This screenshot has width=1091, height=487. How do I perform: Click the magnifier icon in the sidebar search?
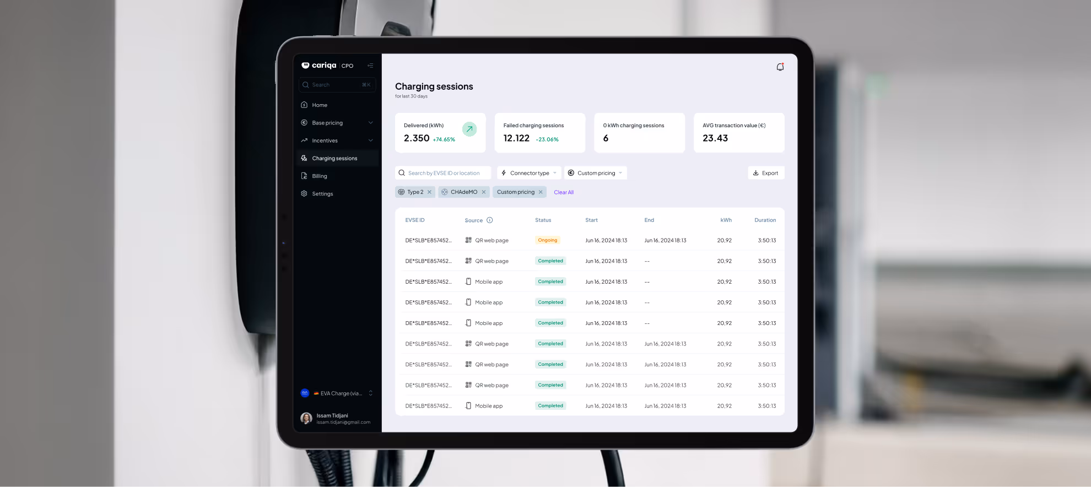(305, 85)
